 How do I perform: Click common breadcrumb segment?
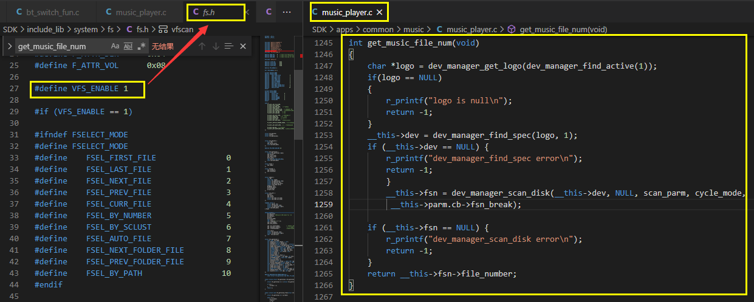tap(379, 29)
